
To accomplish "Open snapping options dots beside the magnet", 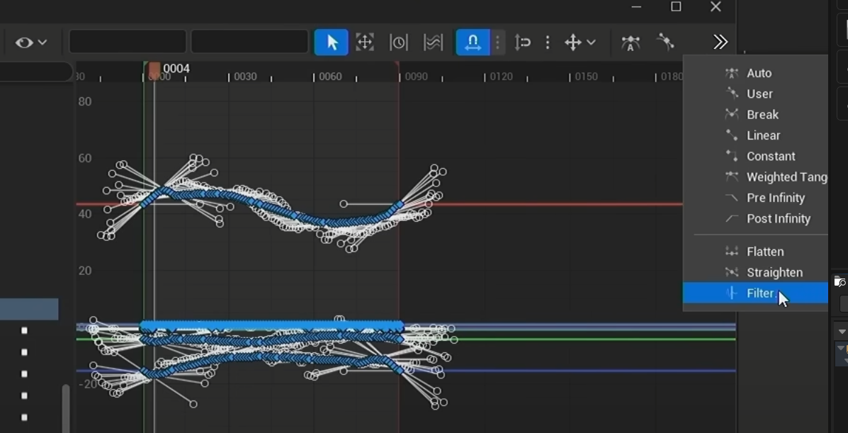I will pyautogui.click(x=497, y=43).
